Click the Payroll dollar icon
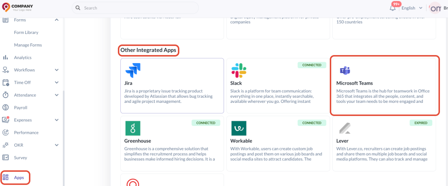This screenshot has width=448, height=186. (x=5, y=107)
